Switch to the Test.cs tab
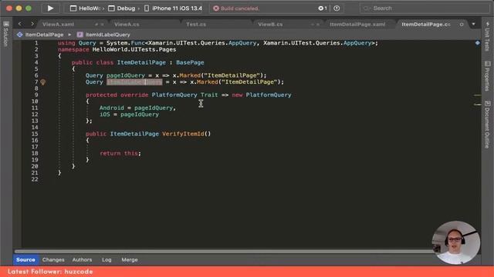Viewport: 494px width, 277px height. (x=196, y=24)
